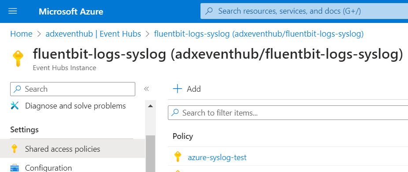Click the Diagnose and solve problems wrench icon
Screen dimensions: 408x172
coord(15,106)
